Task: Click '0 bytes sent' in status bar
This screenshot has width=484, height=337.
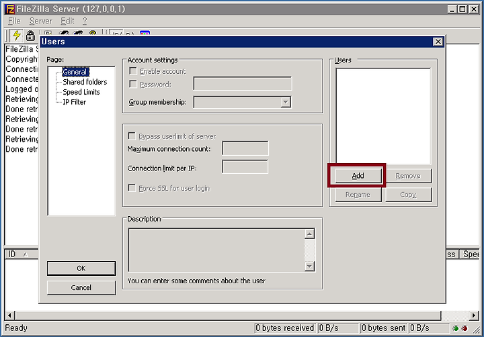Action: tap(383, 328)
